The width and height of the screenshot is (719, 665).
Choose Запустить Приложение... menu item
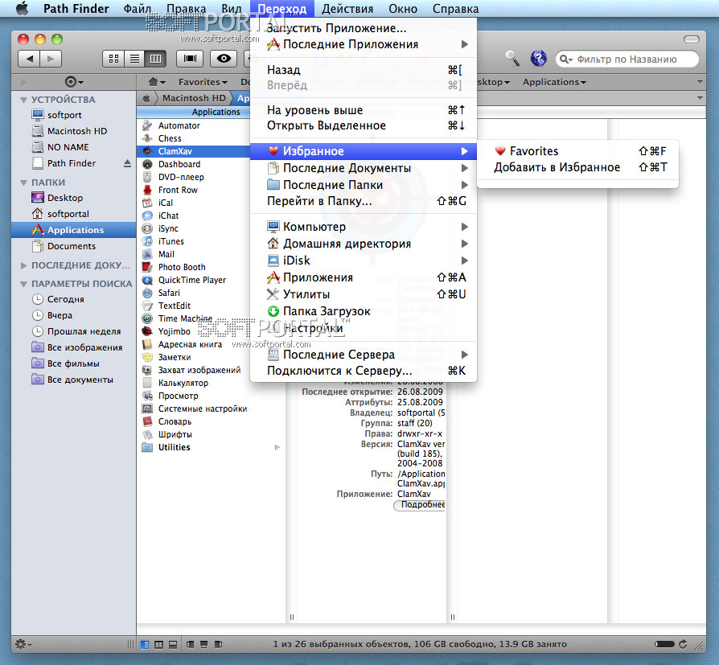click(364, 28)
